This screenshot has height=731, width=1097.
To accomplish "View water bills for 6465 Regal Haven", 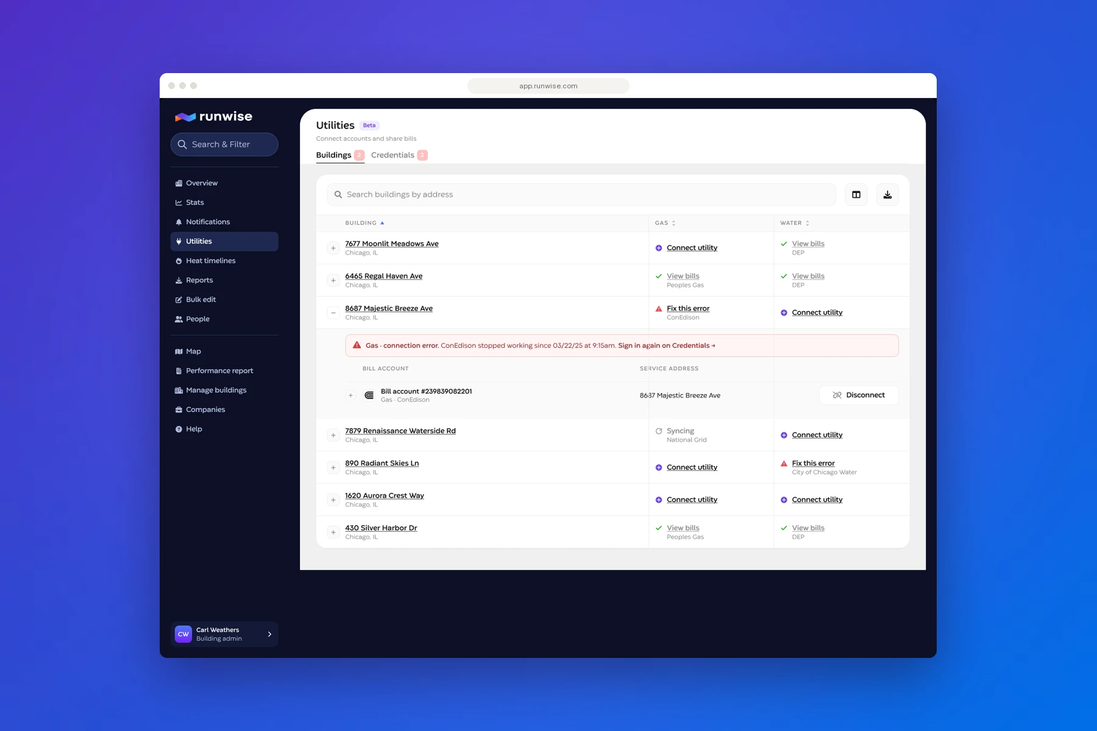I will coord(808,276).
